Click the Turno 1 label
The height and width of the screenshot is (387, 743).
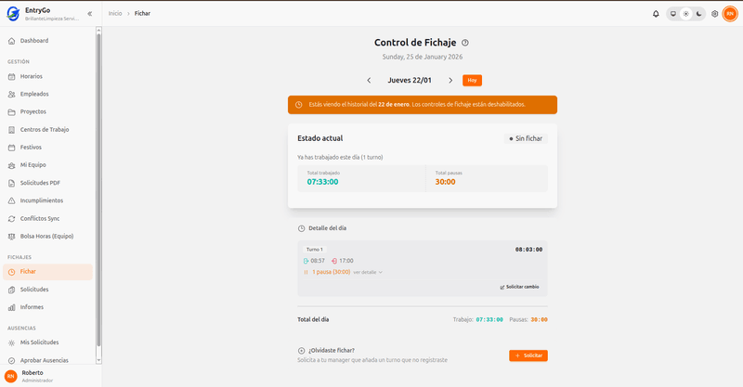[314, 250]
